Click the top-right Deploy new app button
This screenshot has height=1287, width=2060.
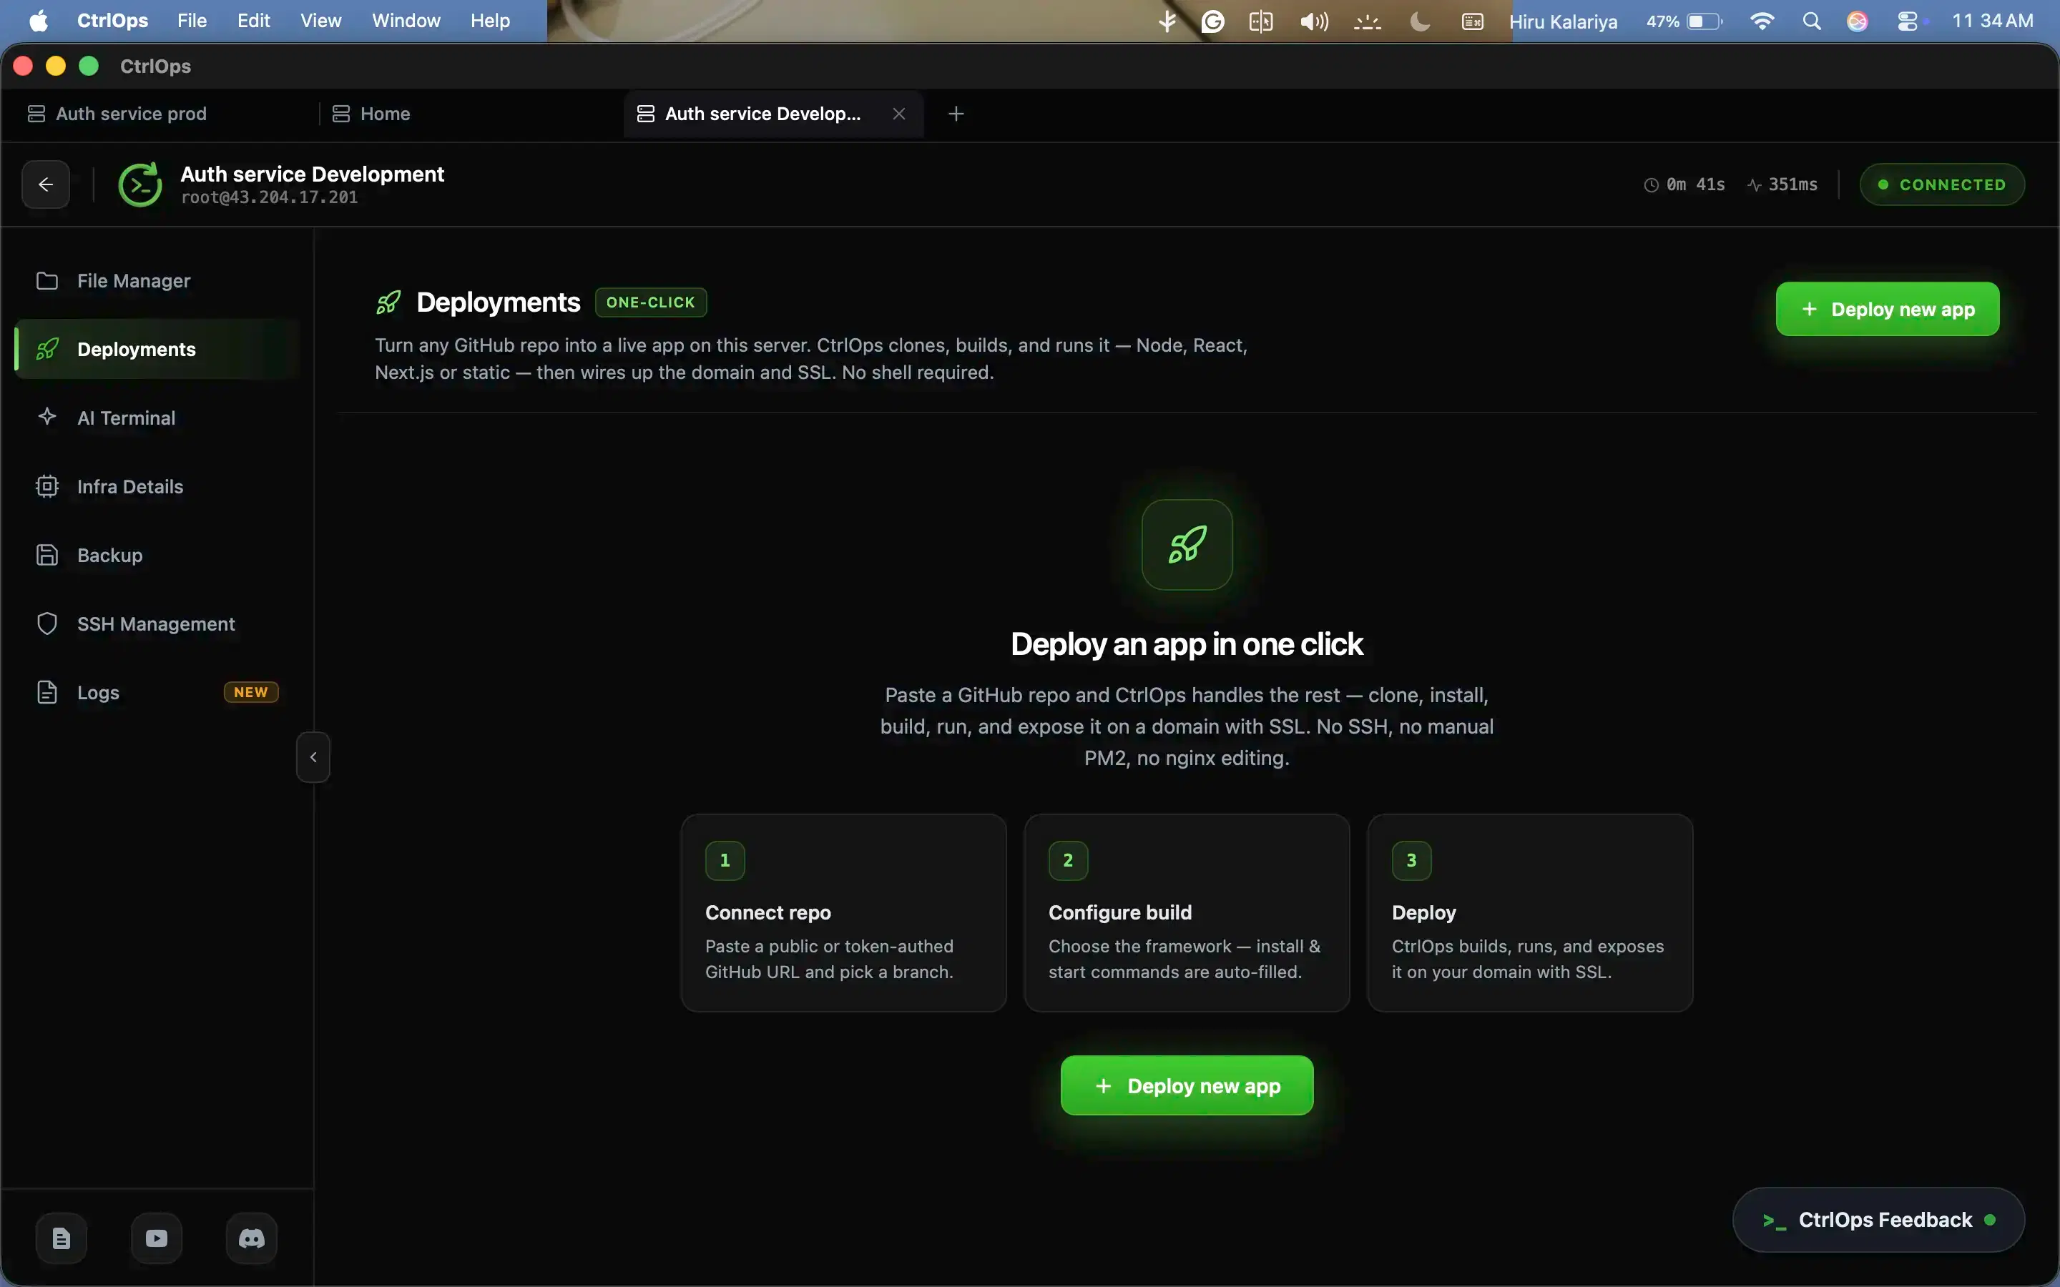point(1887,309)
